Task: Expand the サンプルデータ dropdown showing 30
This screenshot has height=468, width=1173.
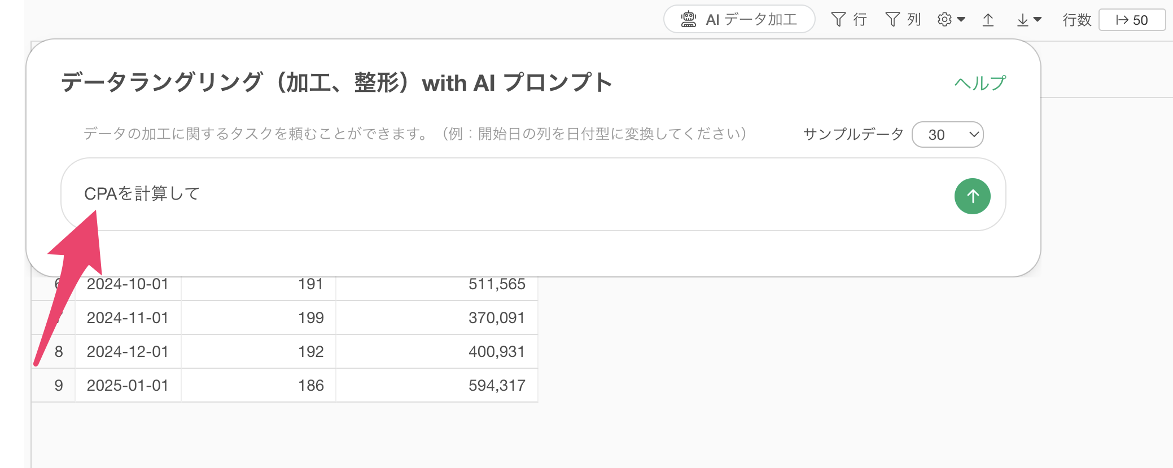Action: point(948,135)
